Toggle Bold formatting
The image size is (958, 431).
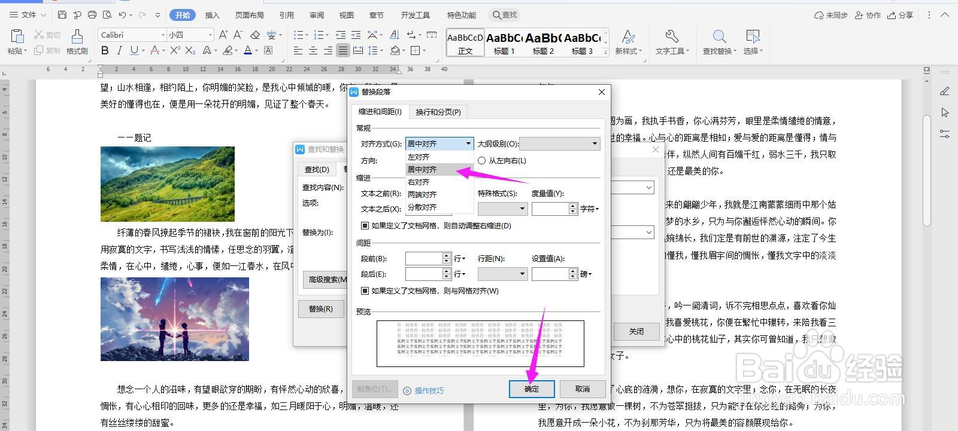coord(105,50)
